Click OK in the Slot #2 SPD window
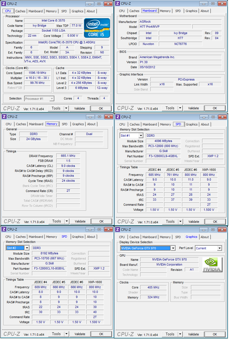The width and height of the screenshot is (229, 341). click(x=101, y=334)
